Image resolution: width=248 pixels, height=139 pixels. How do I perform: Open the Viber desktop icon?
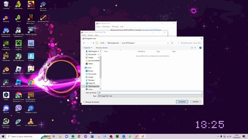[x=19, y=109]
